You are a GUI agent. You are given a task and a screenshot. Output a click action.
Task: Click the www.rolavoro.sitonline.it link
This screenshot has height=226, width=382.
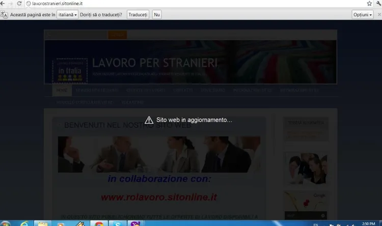[x=159, y=197]
